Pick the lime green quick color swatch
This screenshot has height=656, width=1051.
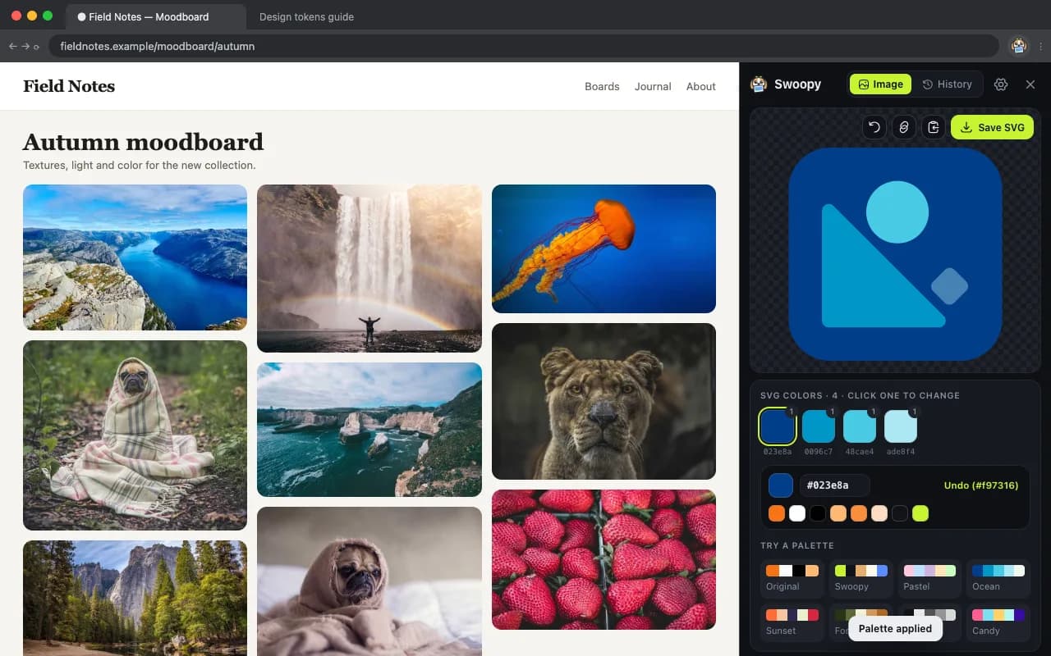(920, 513)
